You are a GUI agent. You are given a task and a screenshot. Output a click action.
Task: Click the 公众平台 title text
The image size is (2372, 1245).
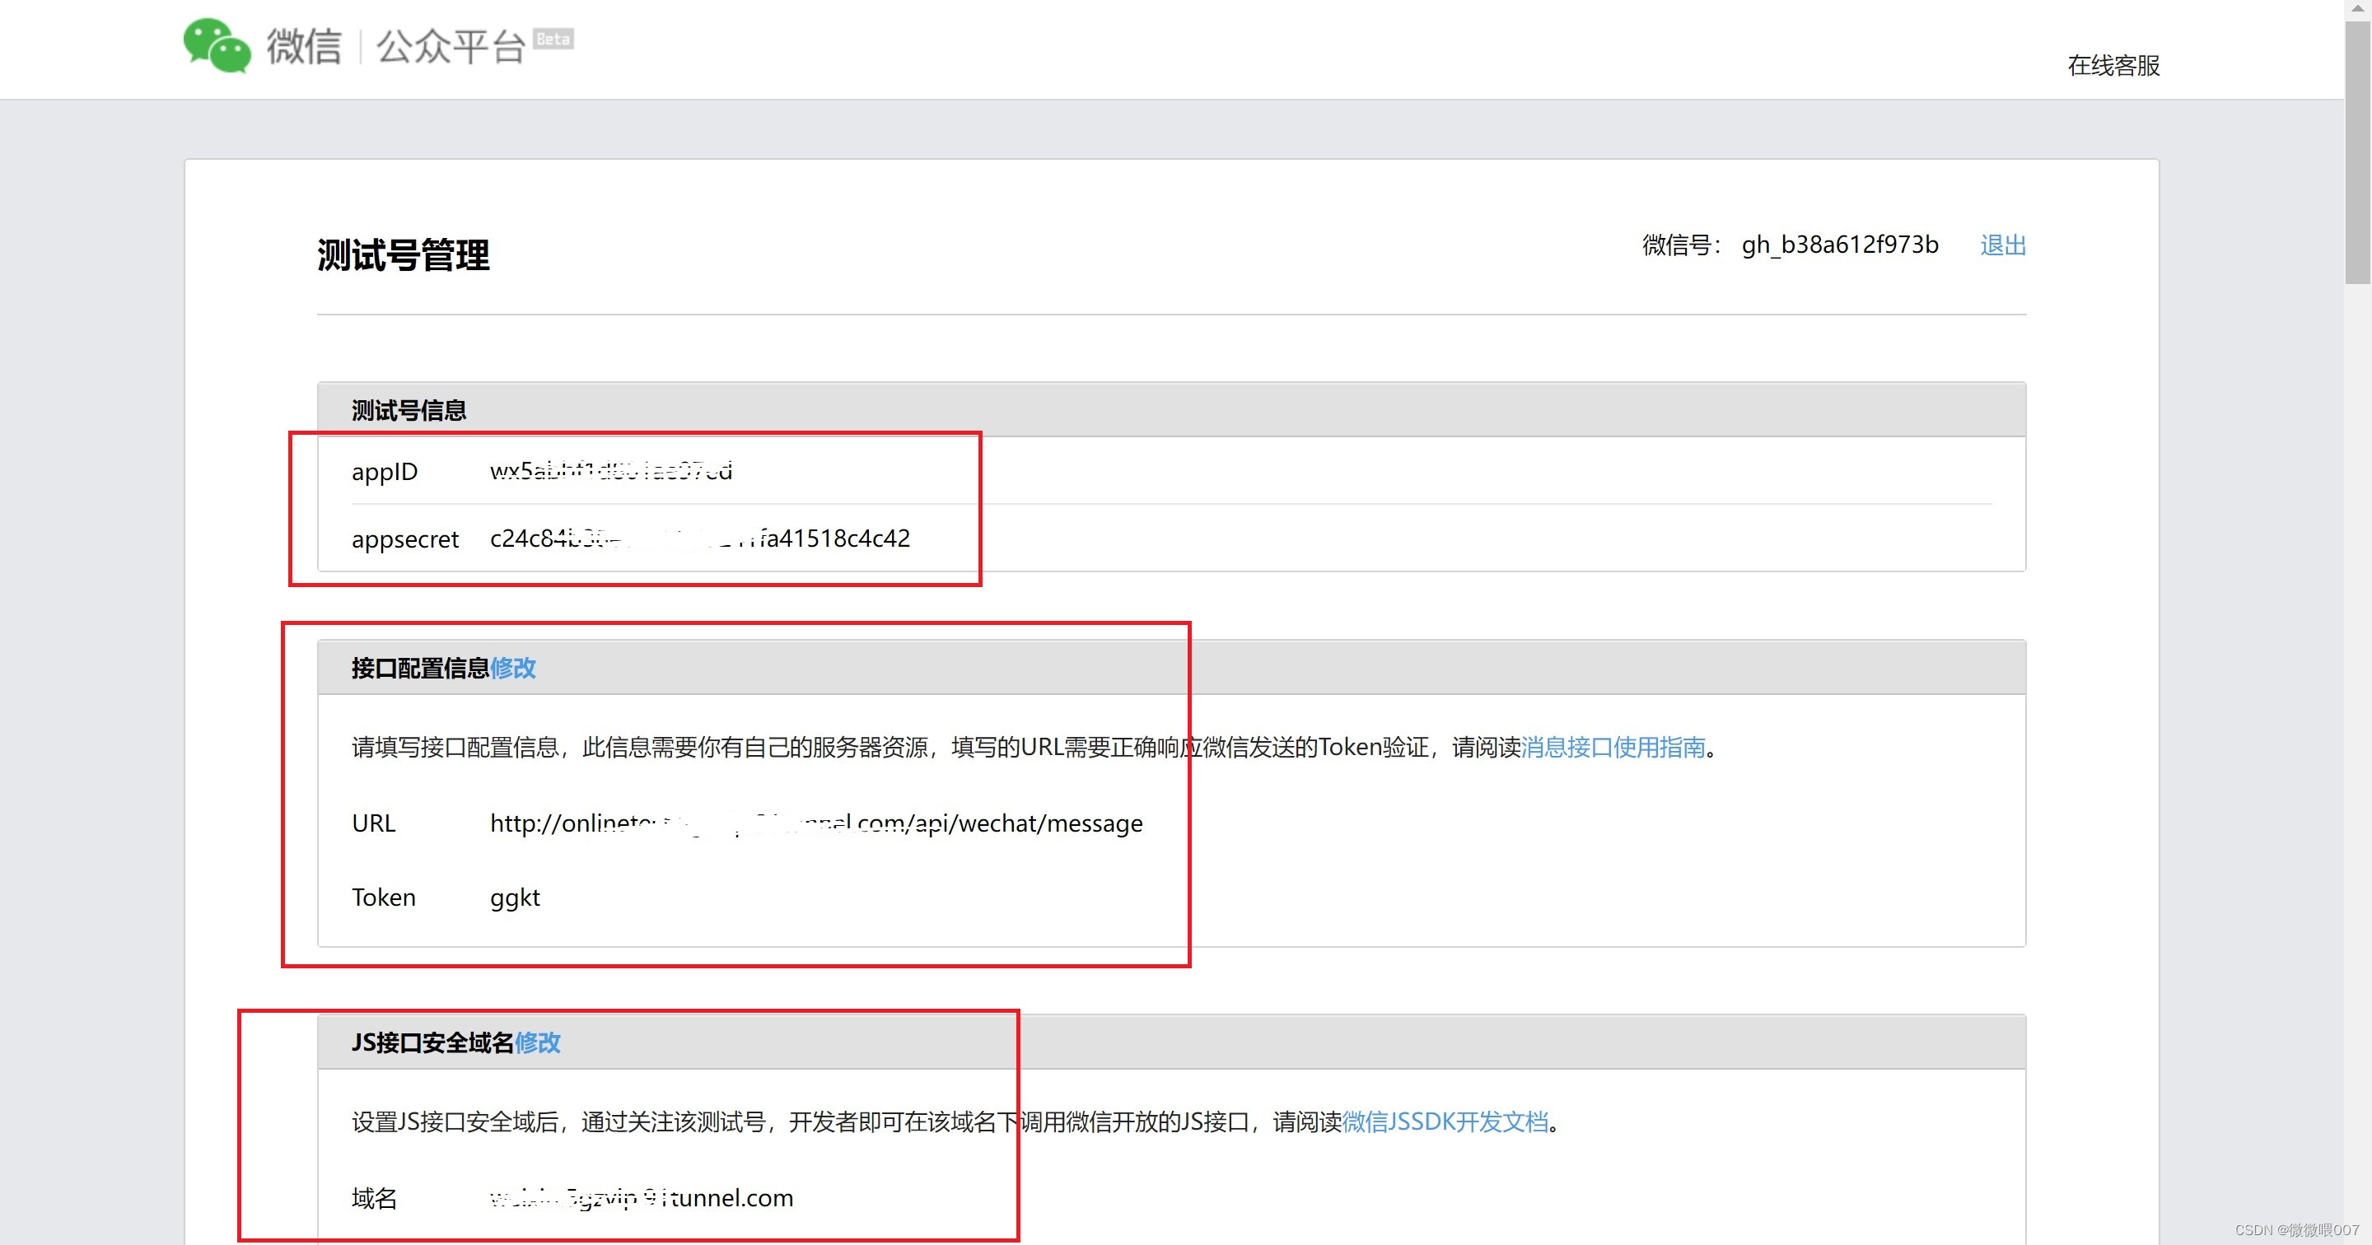click(x=451, y=46)
